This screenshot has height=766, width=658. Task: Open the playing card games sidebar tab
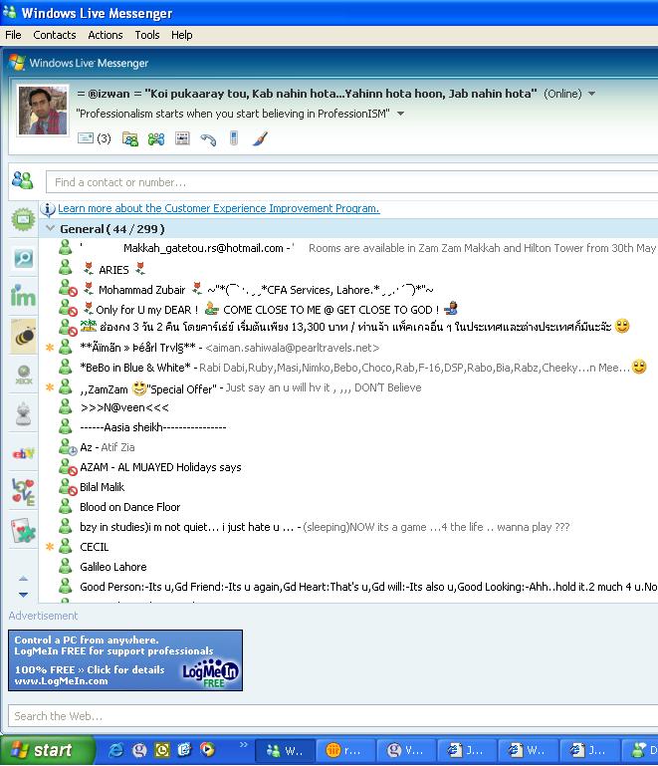click(x=23, y=531)
